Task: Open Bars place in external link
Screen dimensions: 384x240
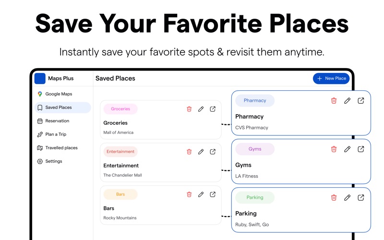Action: point(213,194)
